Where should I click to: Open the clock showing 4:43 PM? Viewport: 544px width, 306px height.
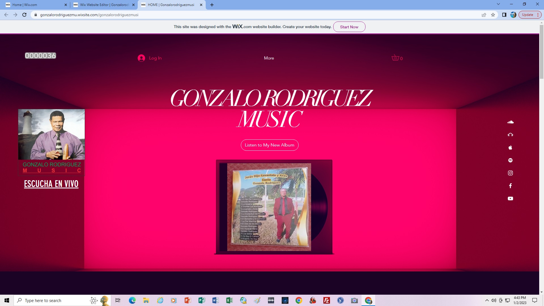[520, 300]
